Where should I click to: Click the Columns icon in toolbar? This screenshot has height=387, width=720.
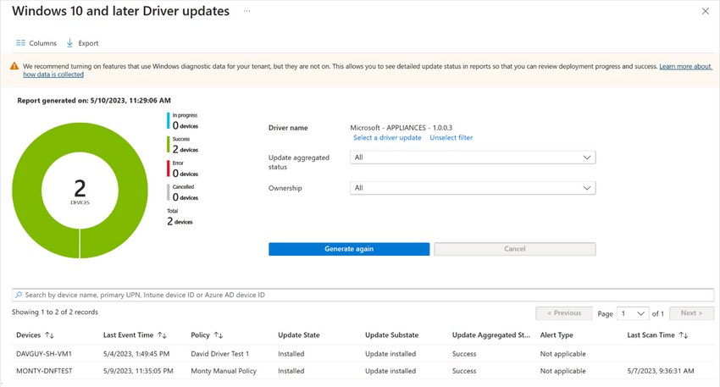(21, 43)
